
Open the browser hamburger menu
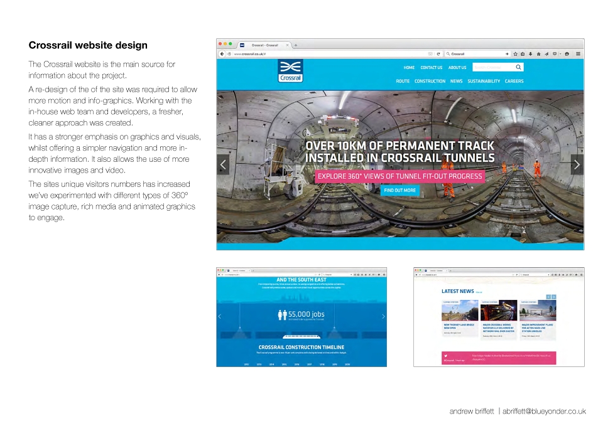[x=578, y=54]
